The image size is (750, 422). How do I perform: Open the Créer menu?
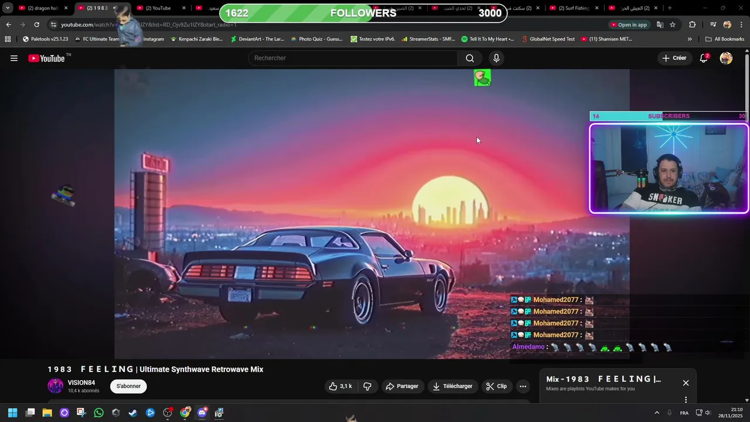coord(674,58)
